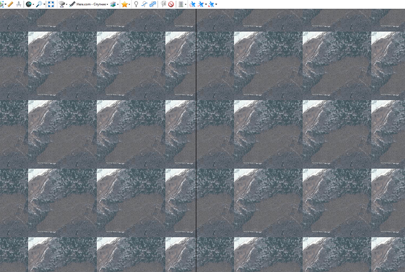Select the add polygon tool

point(152,4)
